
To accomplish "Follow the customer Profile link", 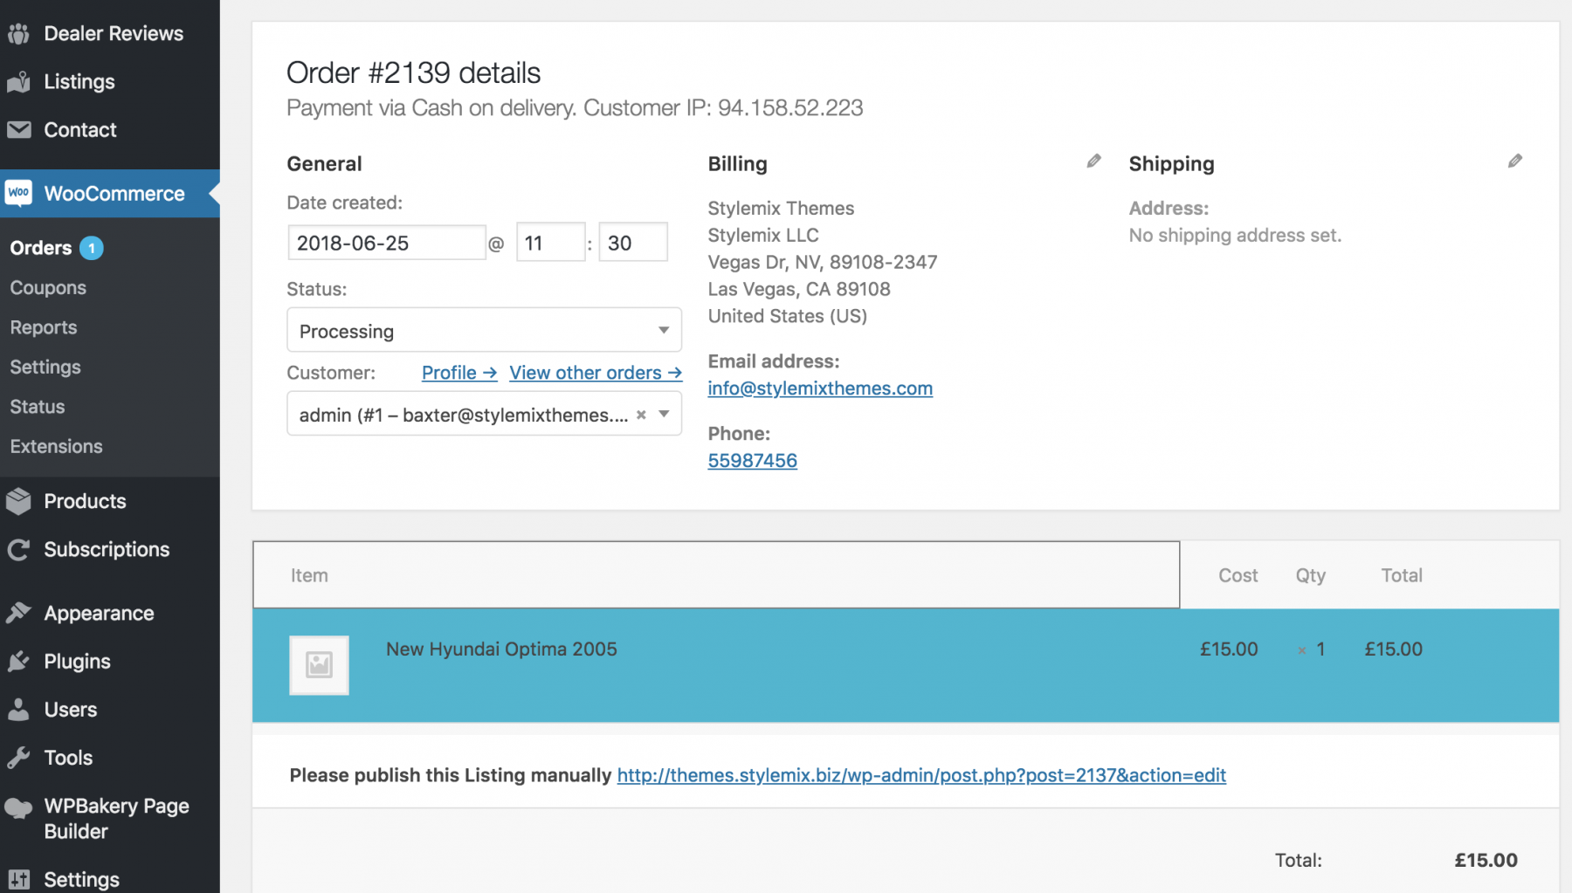I will pos(459,373).
